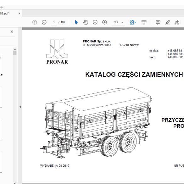Screen dimensions: 184x184
Task: Click the thumbnail panel scroll down arrow
Action: 15,183
